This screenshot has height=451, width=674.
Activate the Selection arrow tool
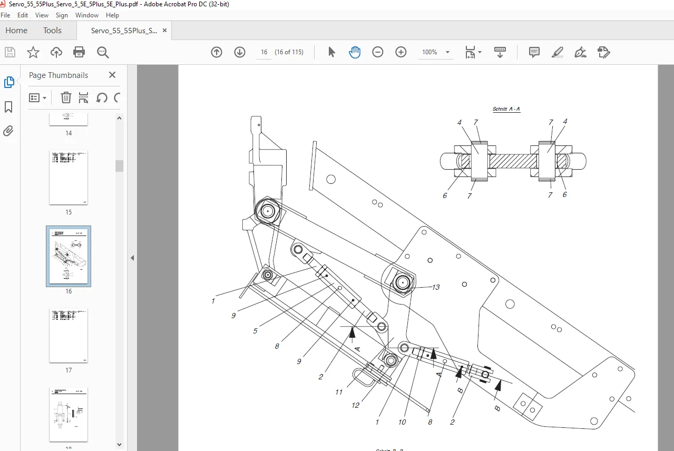(x=331, y=52)
